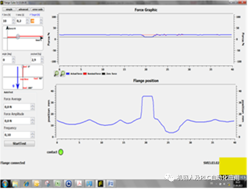Click the F Zero value field showing 10
Image resolution: width=248 pixels, height=189 pixels.
[7, 21]
